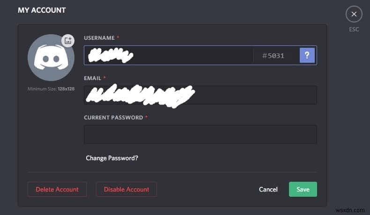This screenshot has height=215, width=370.
Task: Click the #5031 discriminator tag
Action: tap(273, 55)
